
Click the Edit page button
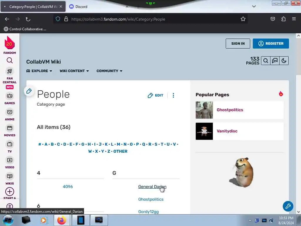click(155, 95)
